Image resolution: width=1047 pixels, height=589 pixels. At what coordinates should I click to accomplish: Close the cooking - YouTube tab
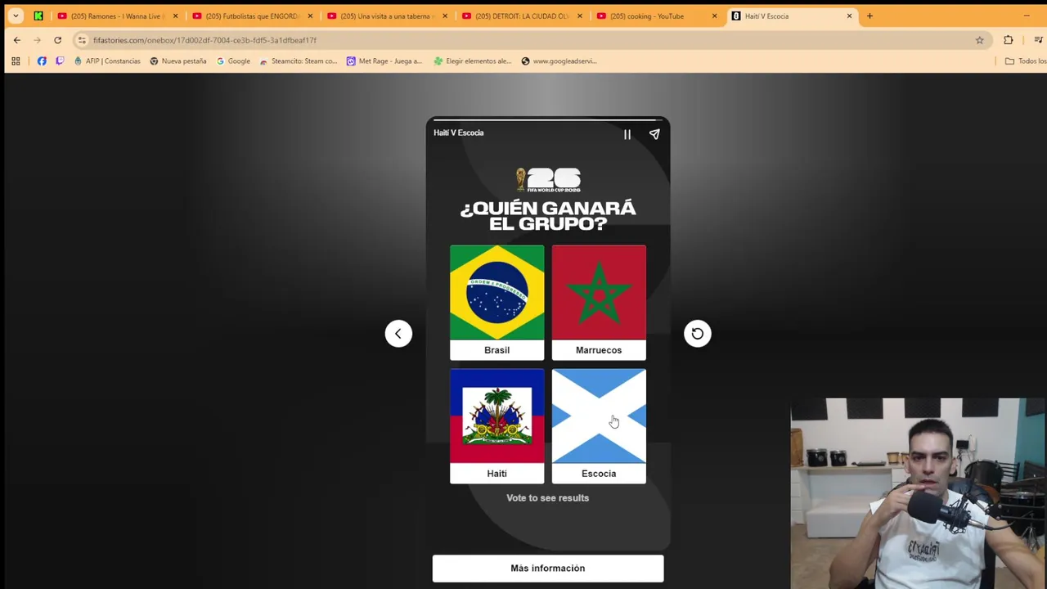(x=714, y=16)
